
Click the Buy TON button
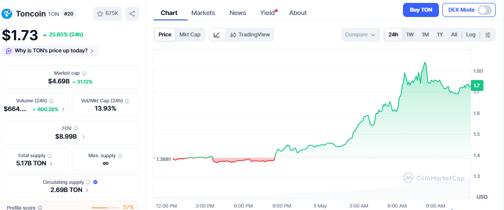(x=421, y=10)
